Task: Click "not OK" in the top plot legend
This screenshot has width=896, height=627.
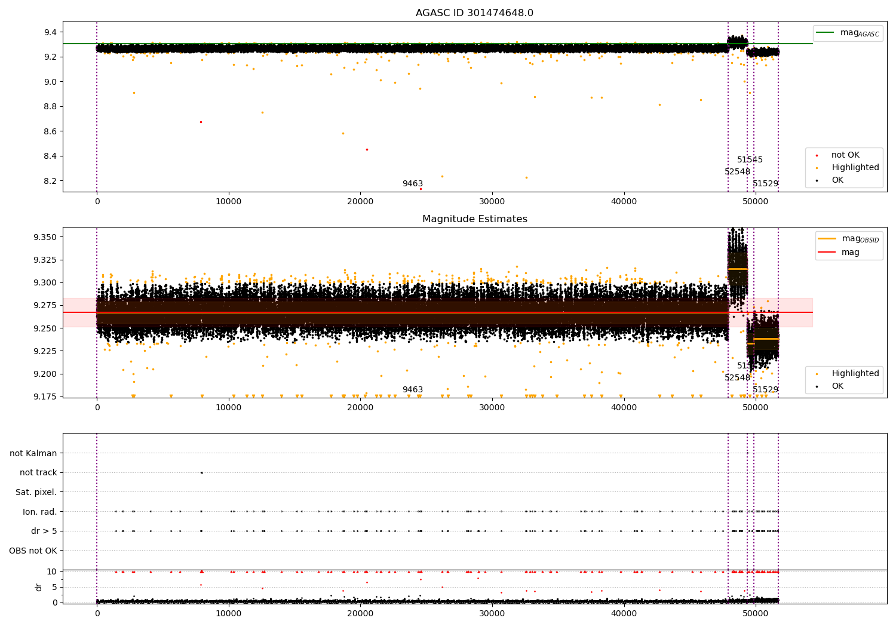Action: click(845, 155)
